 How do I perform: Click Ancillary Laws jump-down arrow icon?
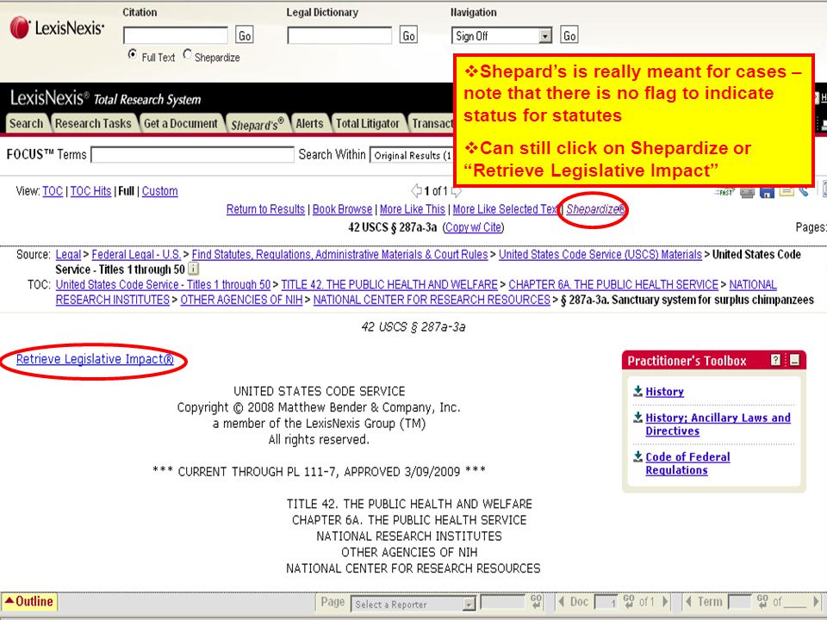coord(637,417)
